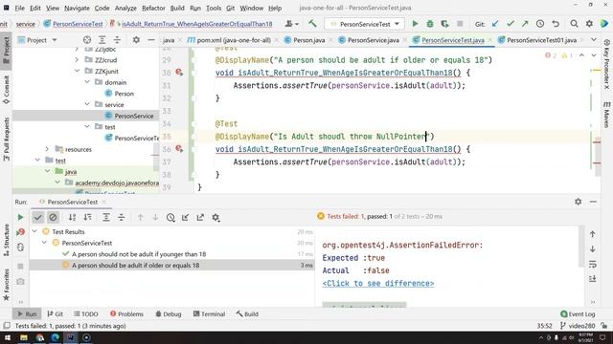Collapse the Test Results root node

[34, 231]
